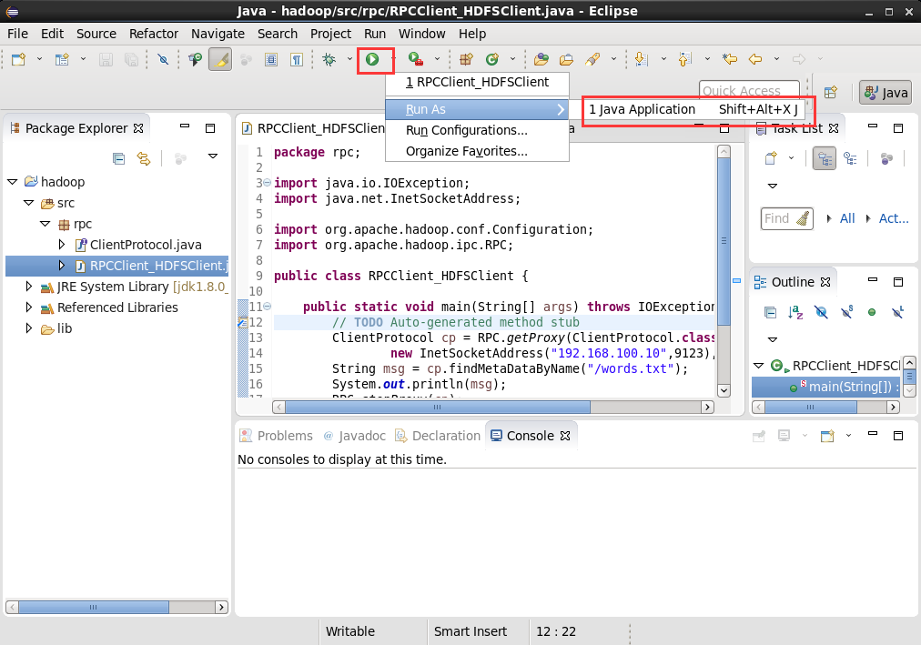Viewport: 921px width, 645px height.
Task: Click the Java perspective button
Action: click(x=886, y=93)
